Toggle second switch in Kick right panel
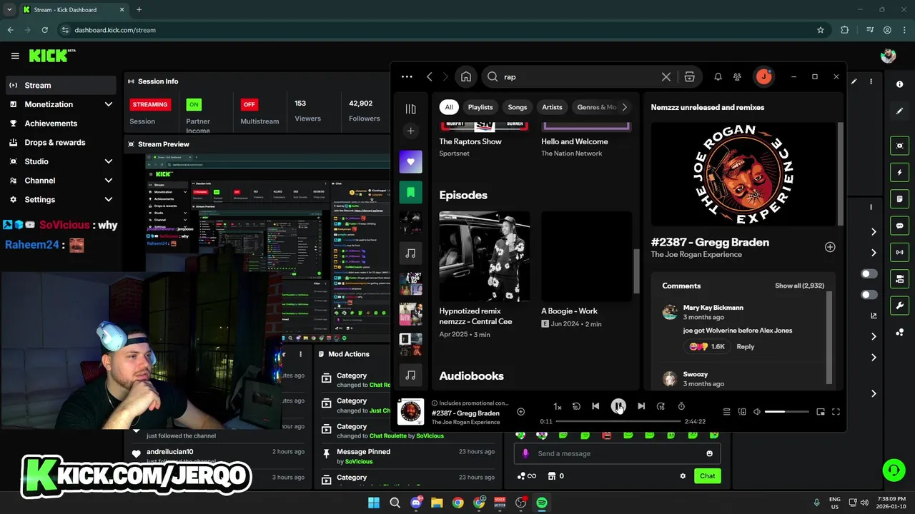Screen dimensions: 915x514 pos(869,294)
